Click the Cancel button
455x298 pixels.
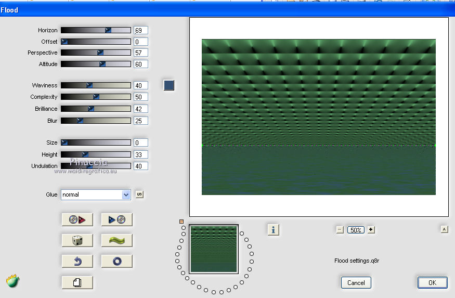click(356, 282)
